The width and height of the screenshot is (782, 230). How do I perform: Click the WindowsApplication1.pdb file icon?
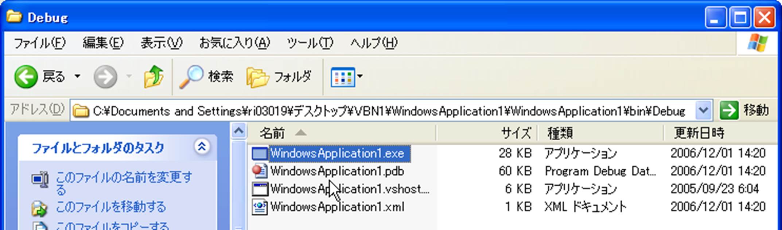(x=260, y=171)
